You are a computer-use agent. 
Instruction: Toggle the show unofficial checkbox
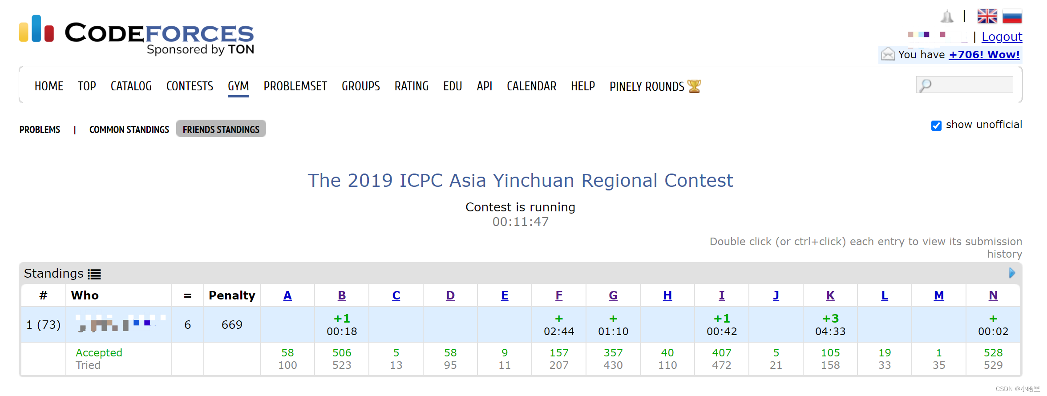tap(936, 125)
